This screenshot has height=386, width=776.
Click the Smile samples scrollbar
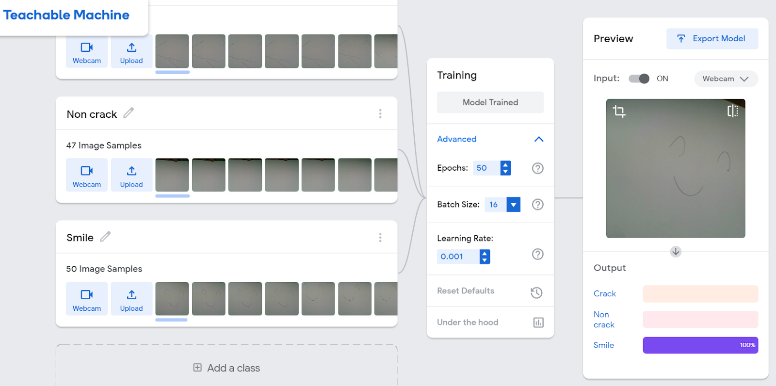click(171, 320)
